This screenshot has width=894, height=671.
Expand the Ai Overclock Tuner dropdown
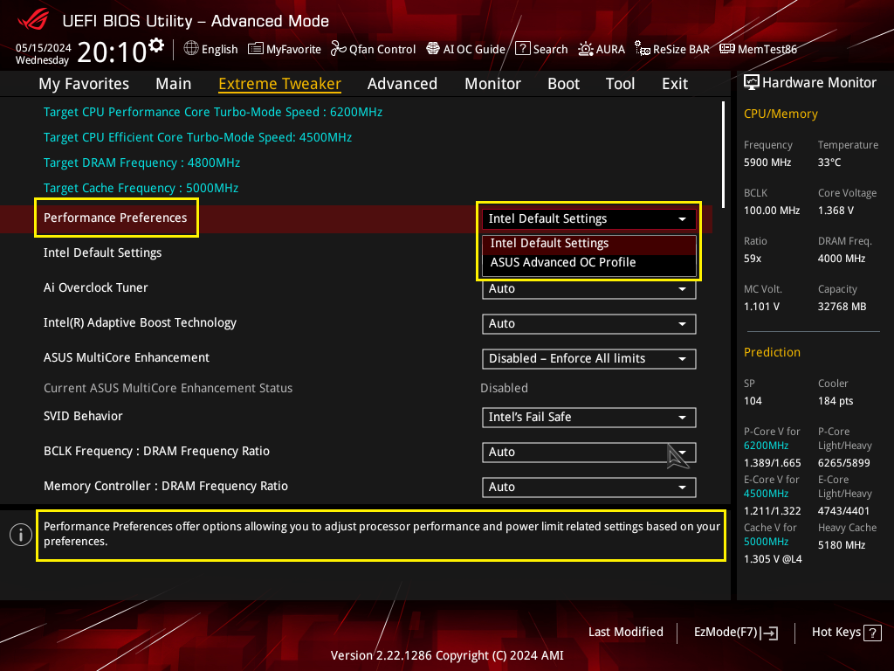pos(588,289)
